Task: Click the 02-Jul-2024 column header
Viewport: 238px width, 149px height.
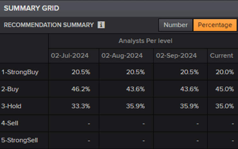Action: pos(70,55)
